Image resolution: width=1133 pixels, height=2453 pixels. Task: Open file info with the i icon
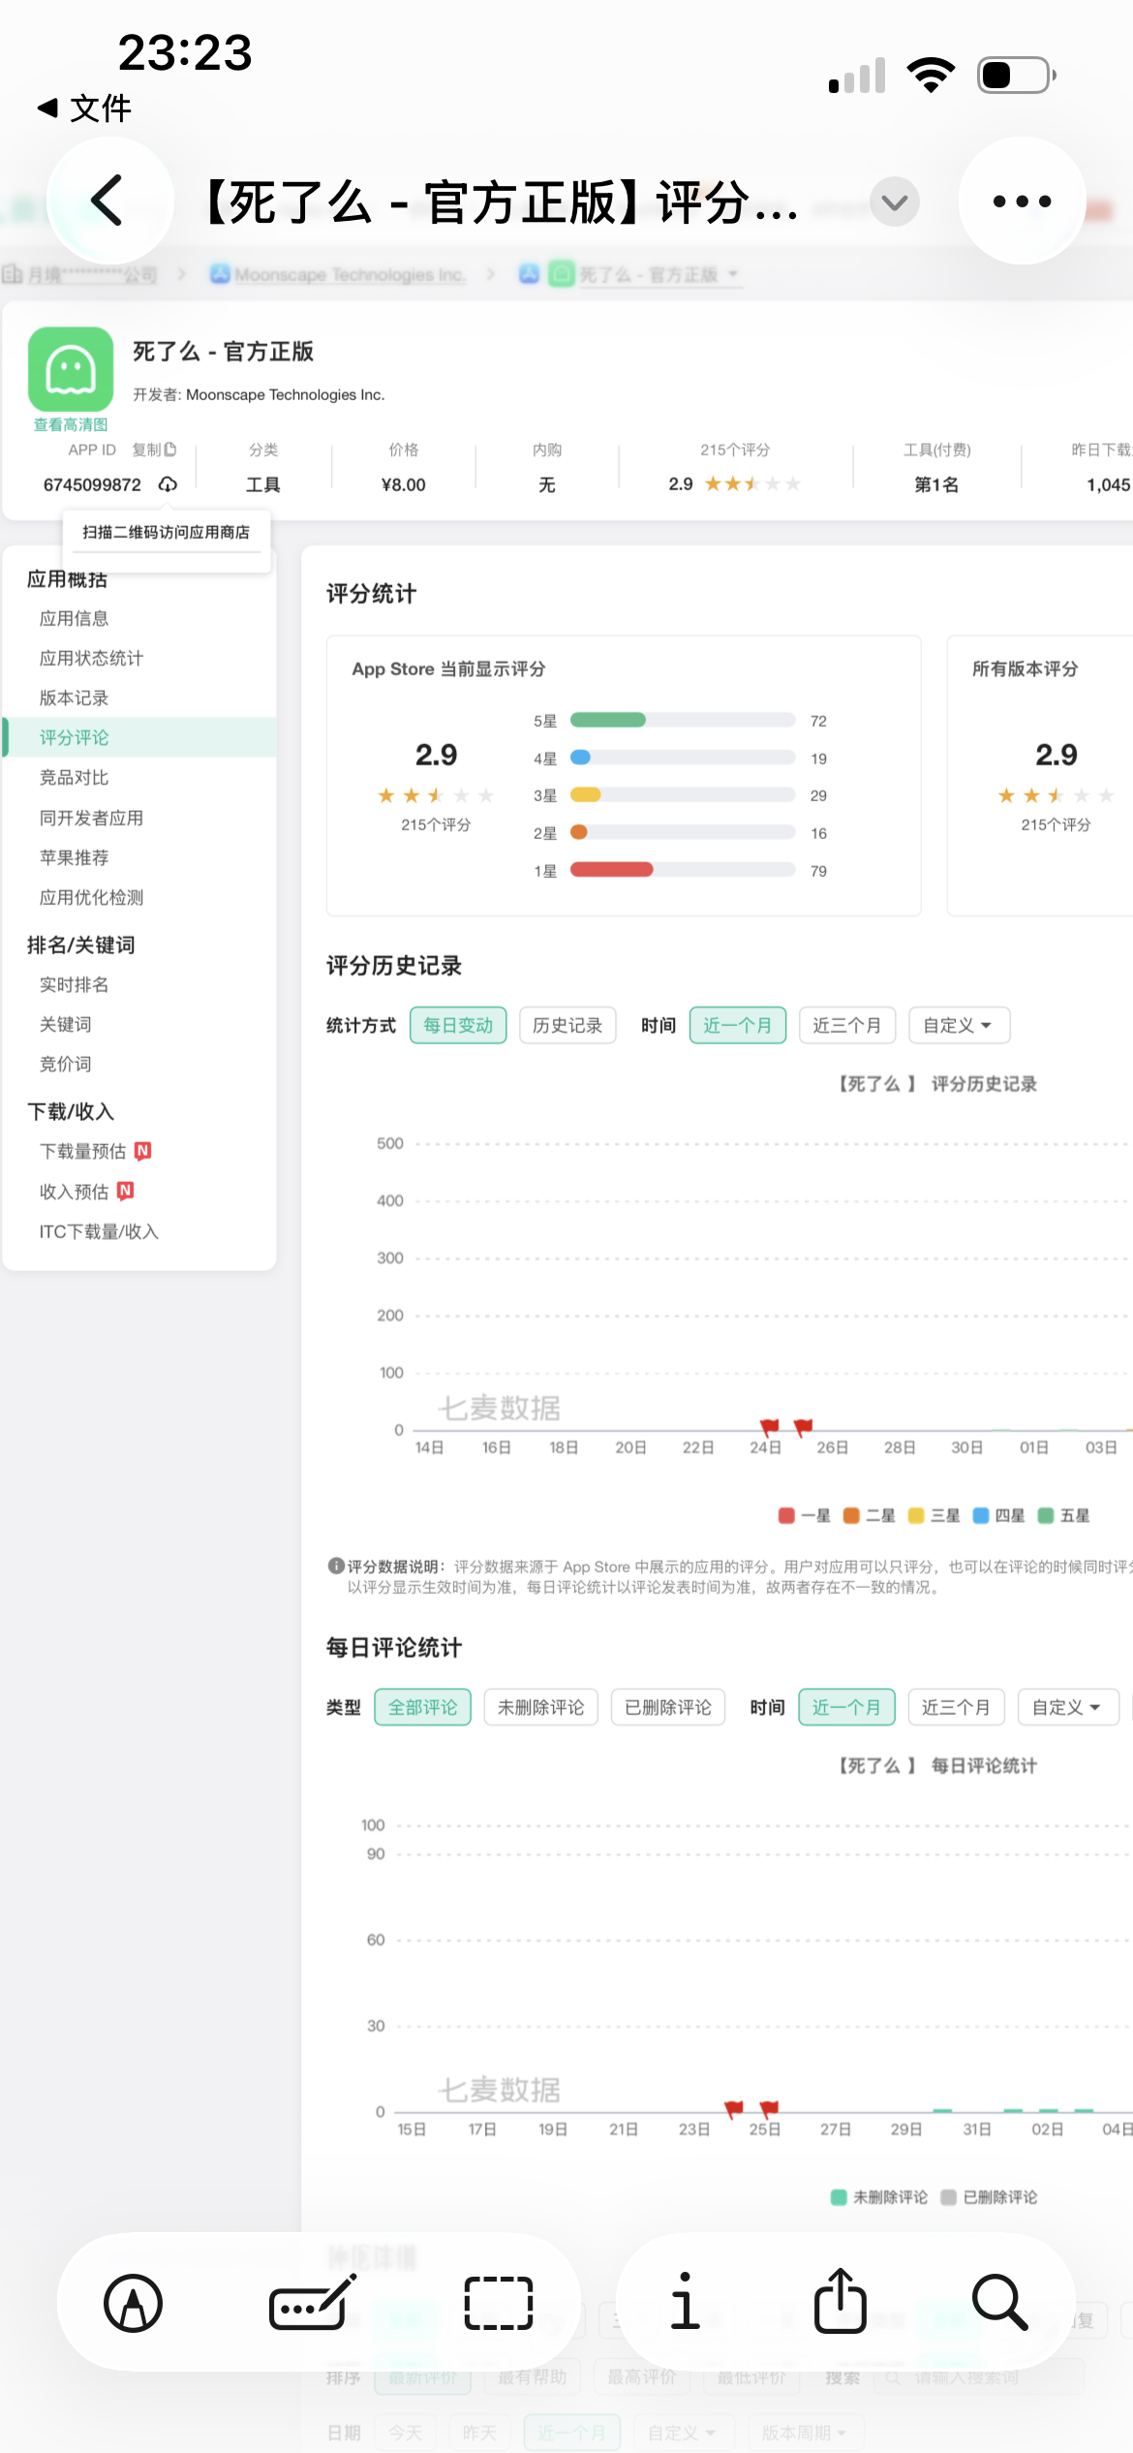(685, 2303)
